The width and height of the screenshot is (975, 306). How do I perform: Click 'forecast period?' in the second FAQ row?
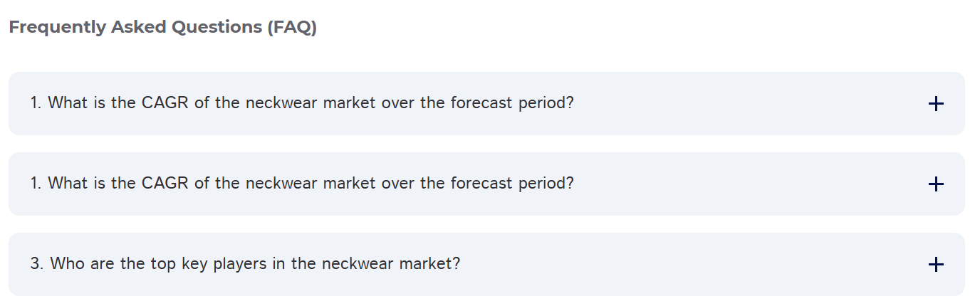pos(511,184)
